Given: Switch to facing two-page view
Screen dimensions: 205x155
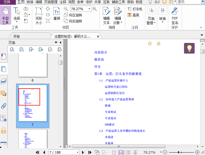Looking at the screenshot, I should coord(128,152).
